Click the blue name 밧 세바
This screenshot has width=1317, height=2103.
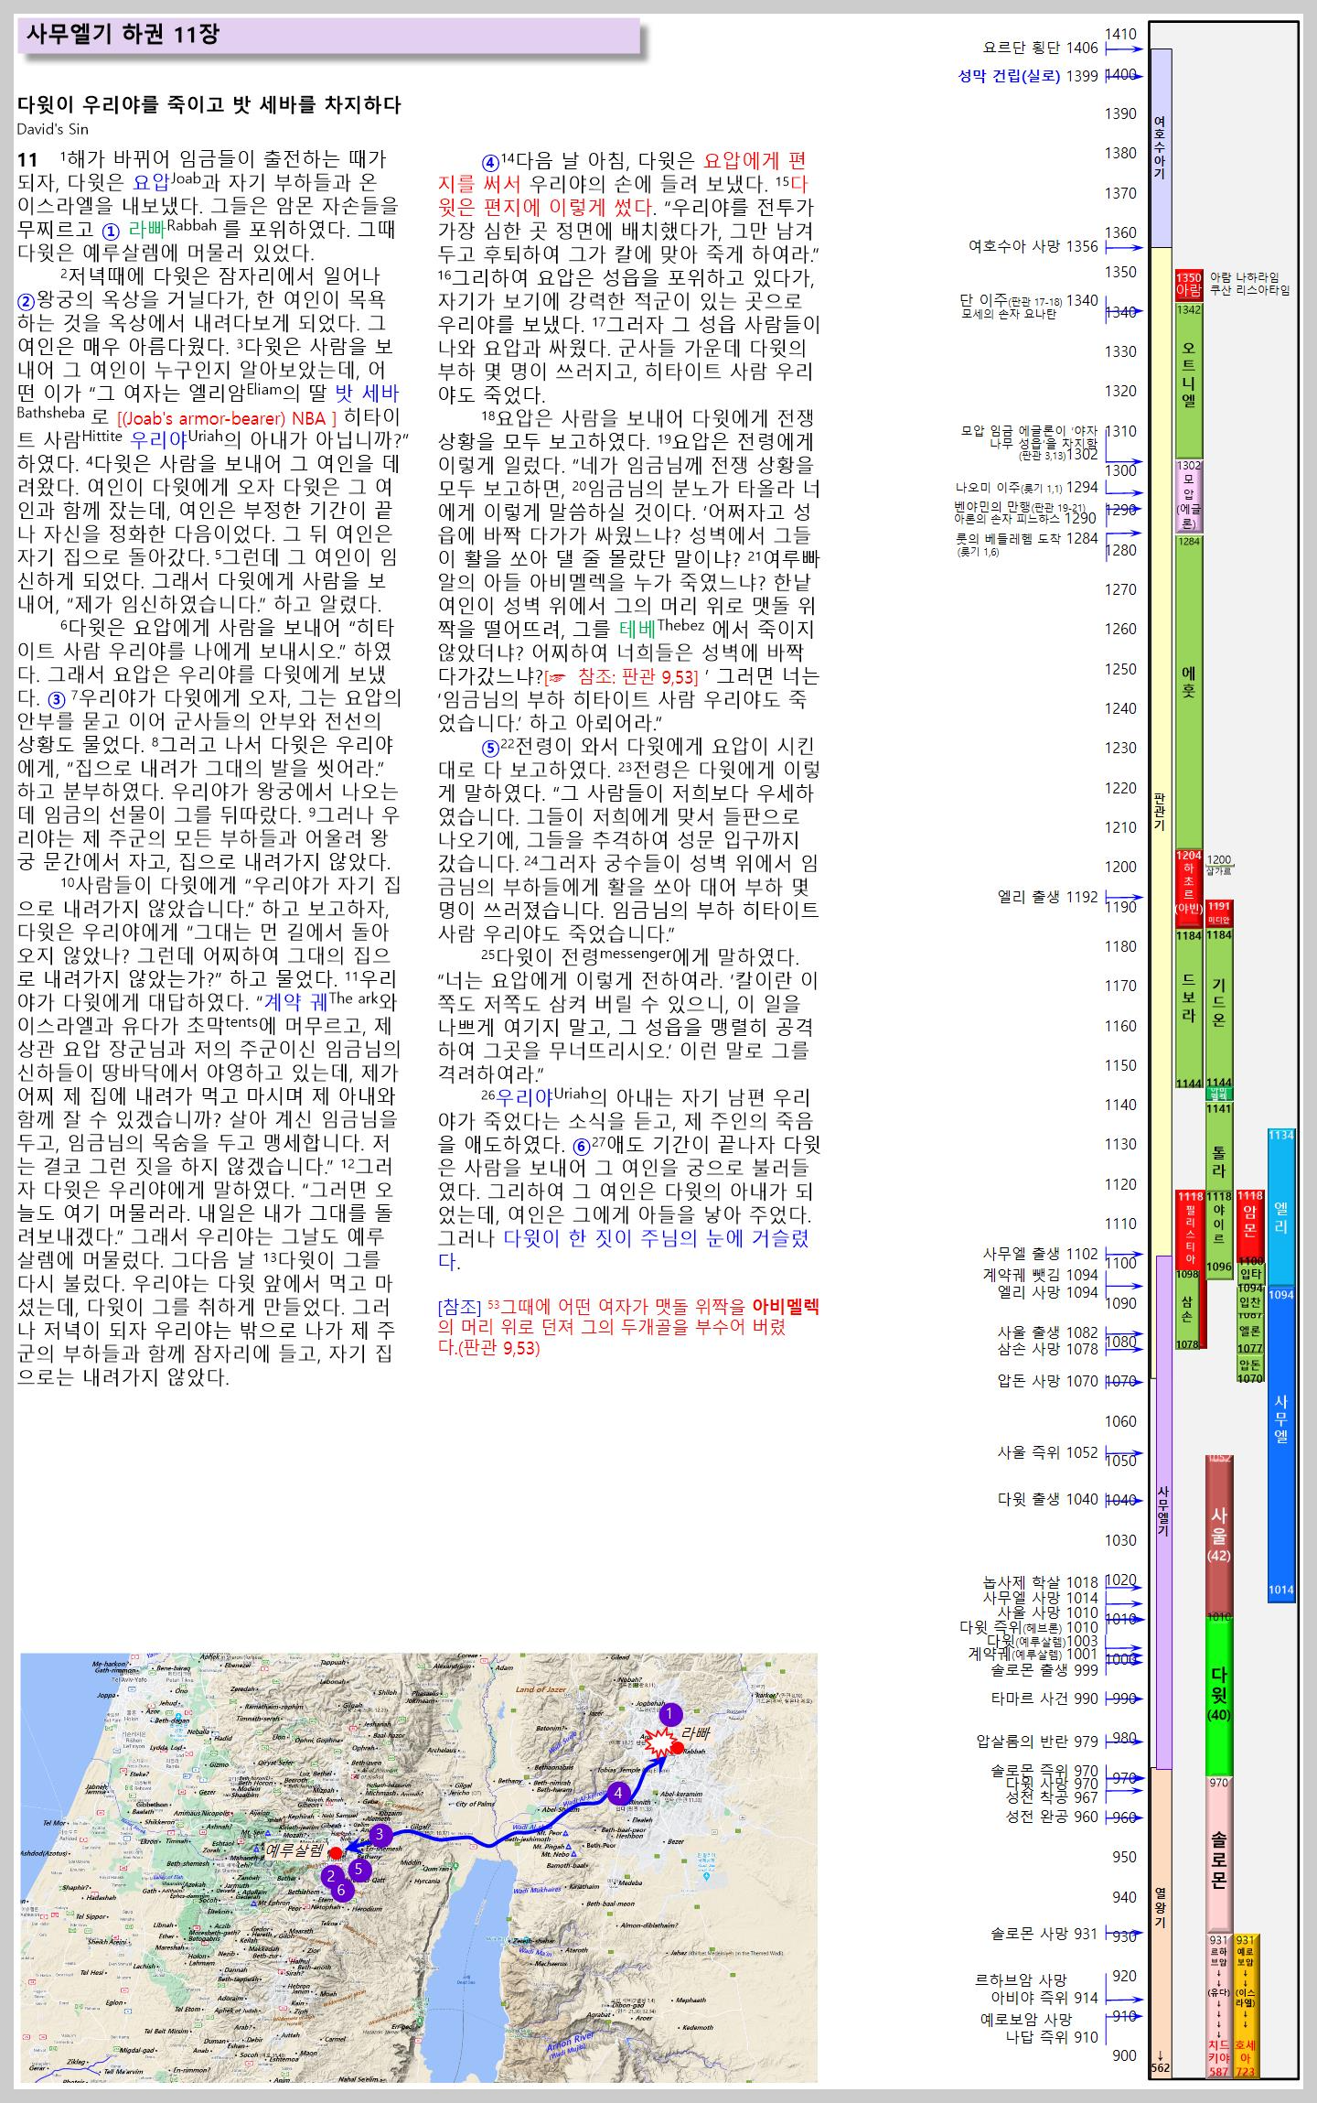(x=368, y=394)
